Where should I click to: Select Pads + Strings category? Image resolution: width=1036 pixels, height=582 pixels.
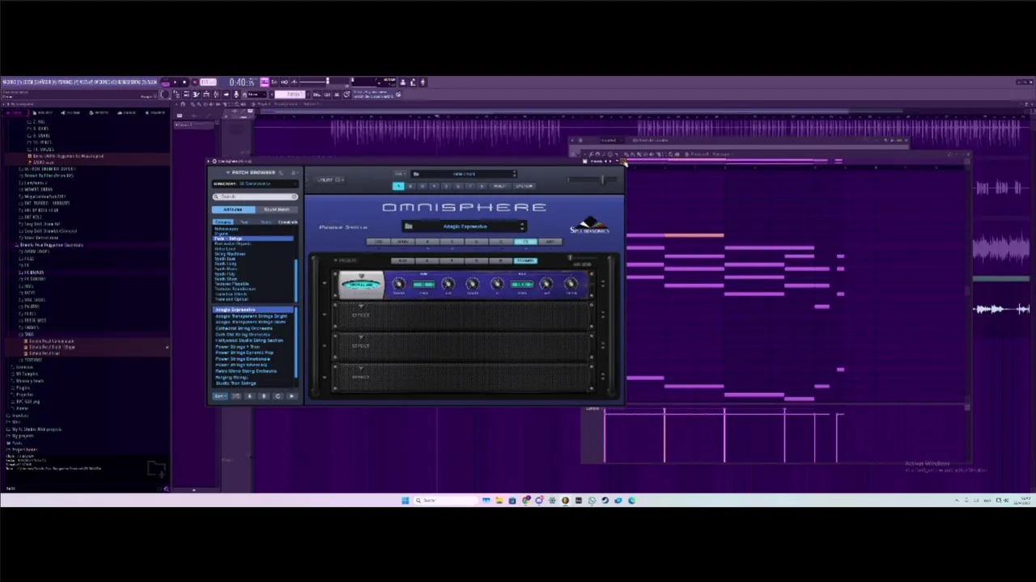[x=253, y=238]
